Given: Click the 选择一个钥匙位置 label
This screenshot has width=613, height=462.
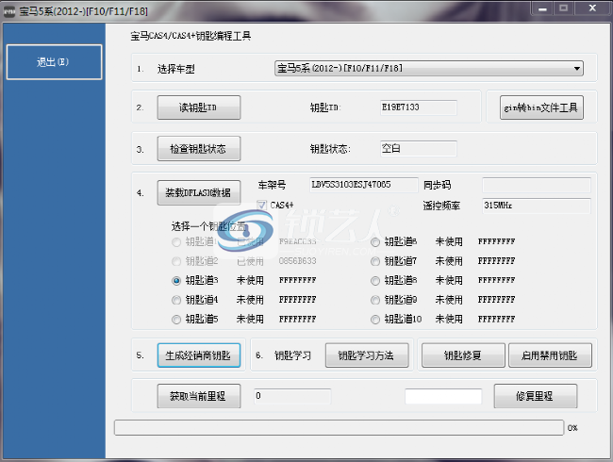Looking at the screenshot, I should coord(209,226).
